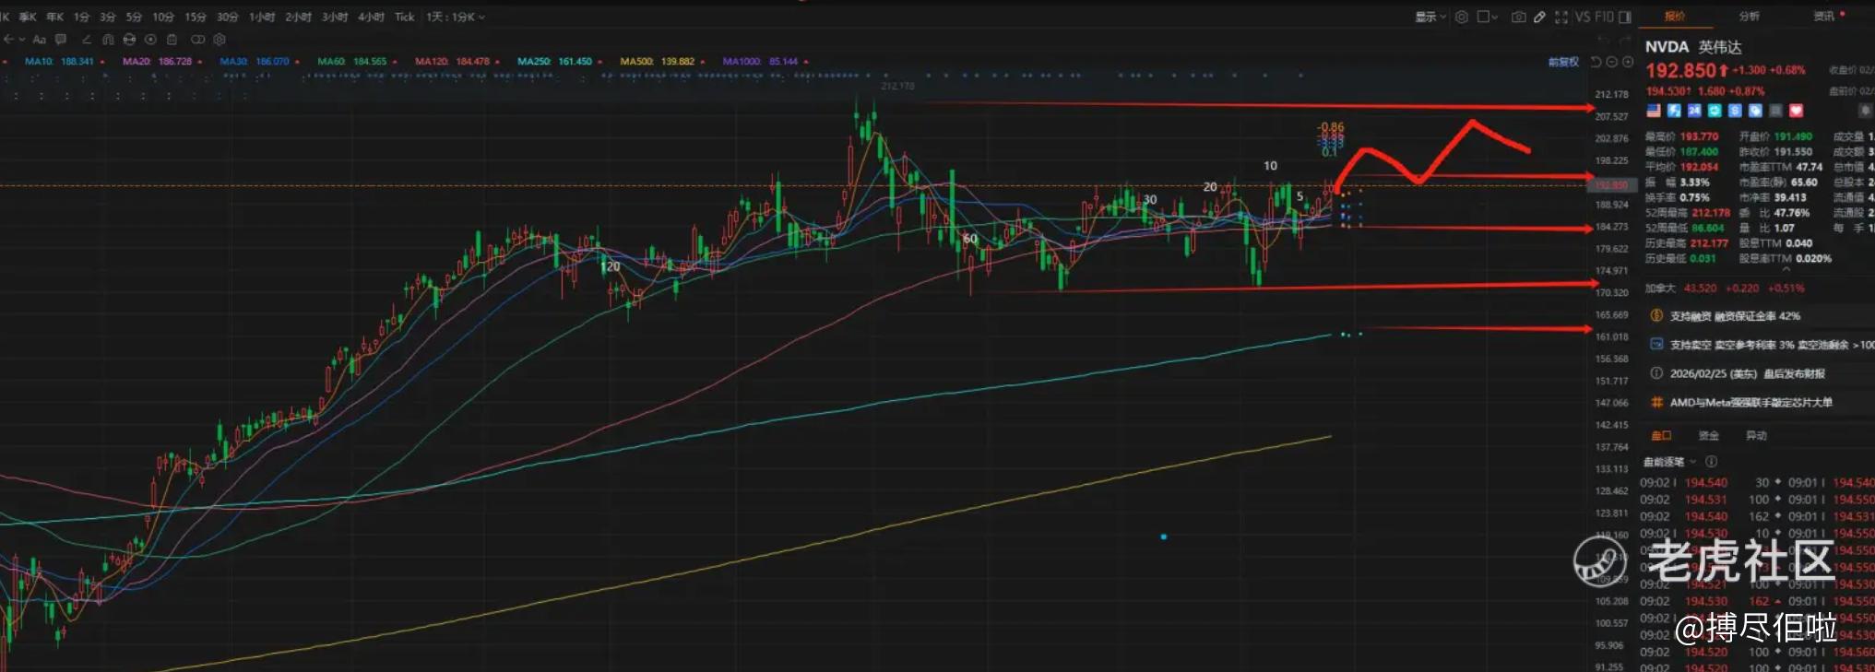The width and height of the screenshot is (1875, 672).
Task: Reset the chart zoom with circular arrow
Action: 1596,62
